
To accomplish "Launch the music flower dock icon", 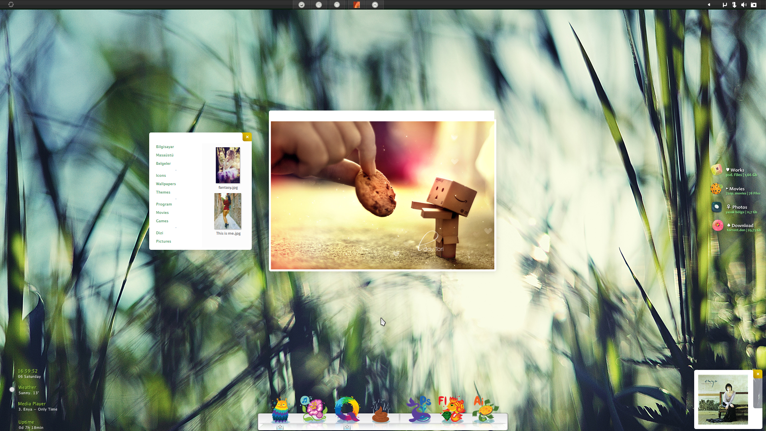I will point(314,409).
